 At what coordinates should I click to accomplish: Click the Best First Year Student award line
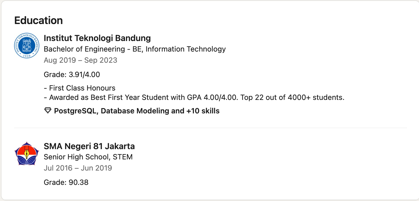pos(194,97)
